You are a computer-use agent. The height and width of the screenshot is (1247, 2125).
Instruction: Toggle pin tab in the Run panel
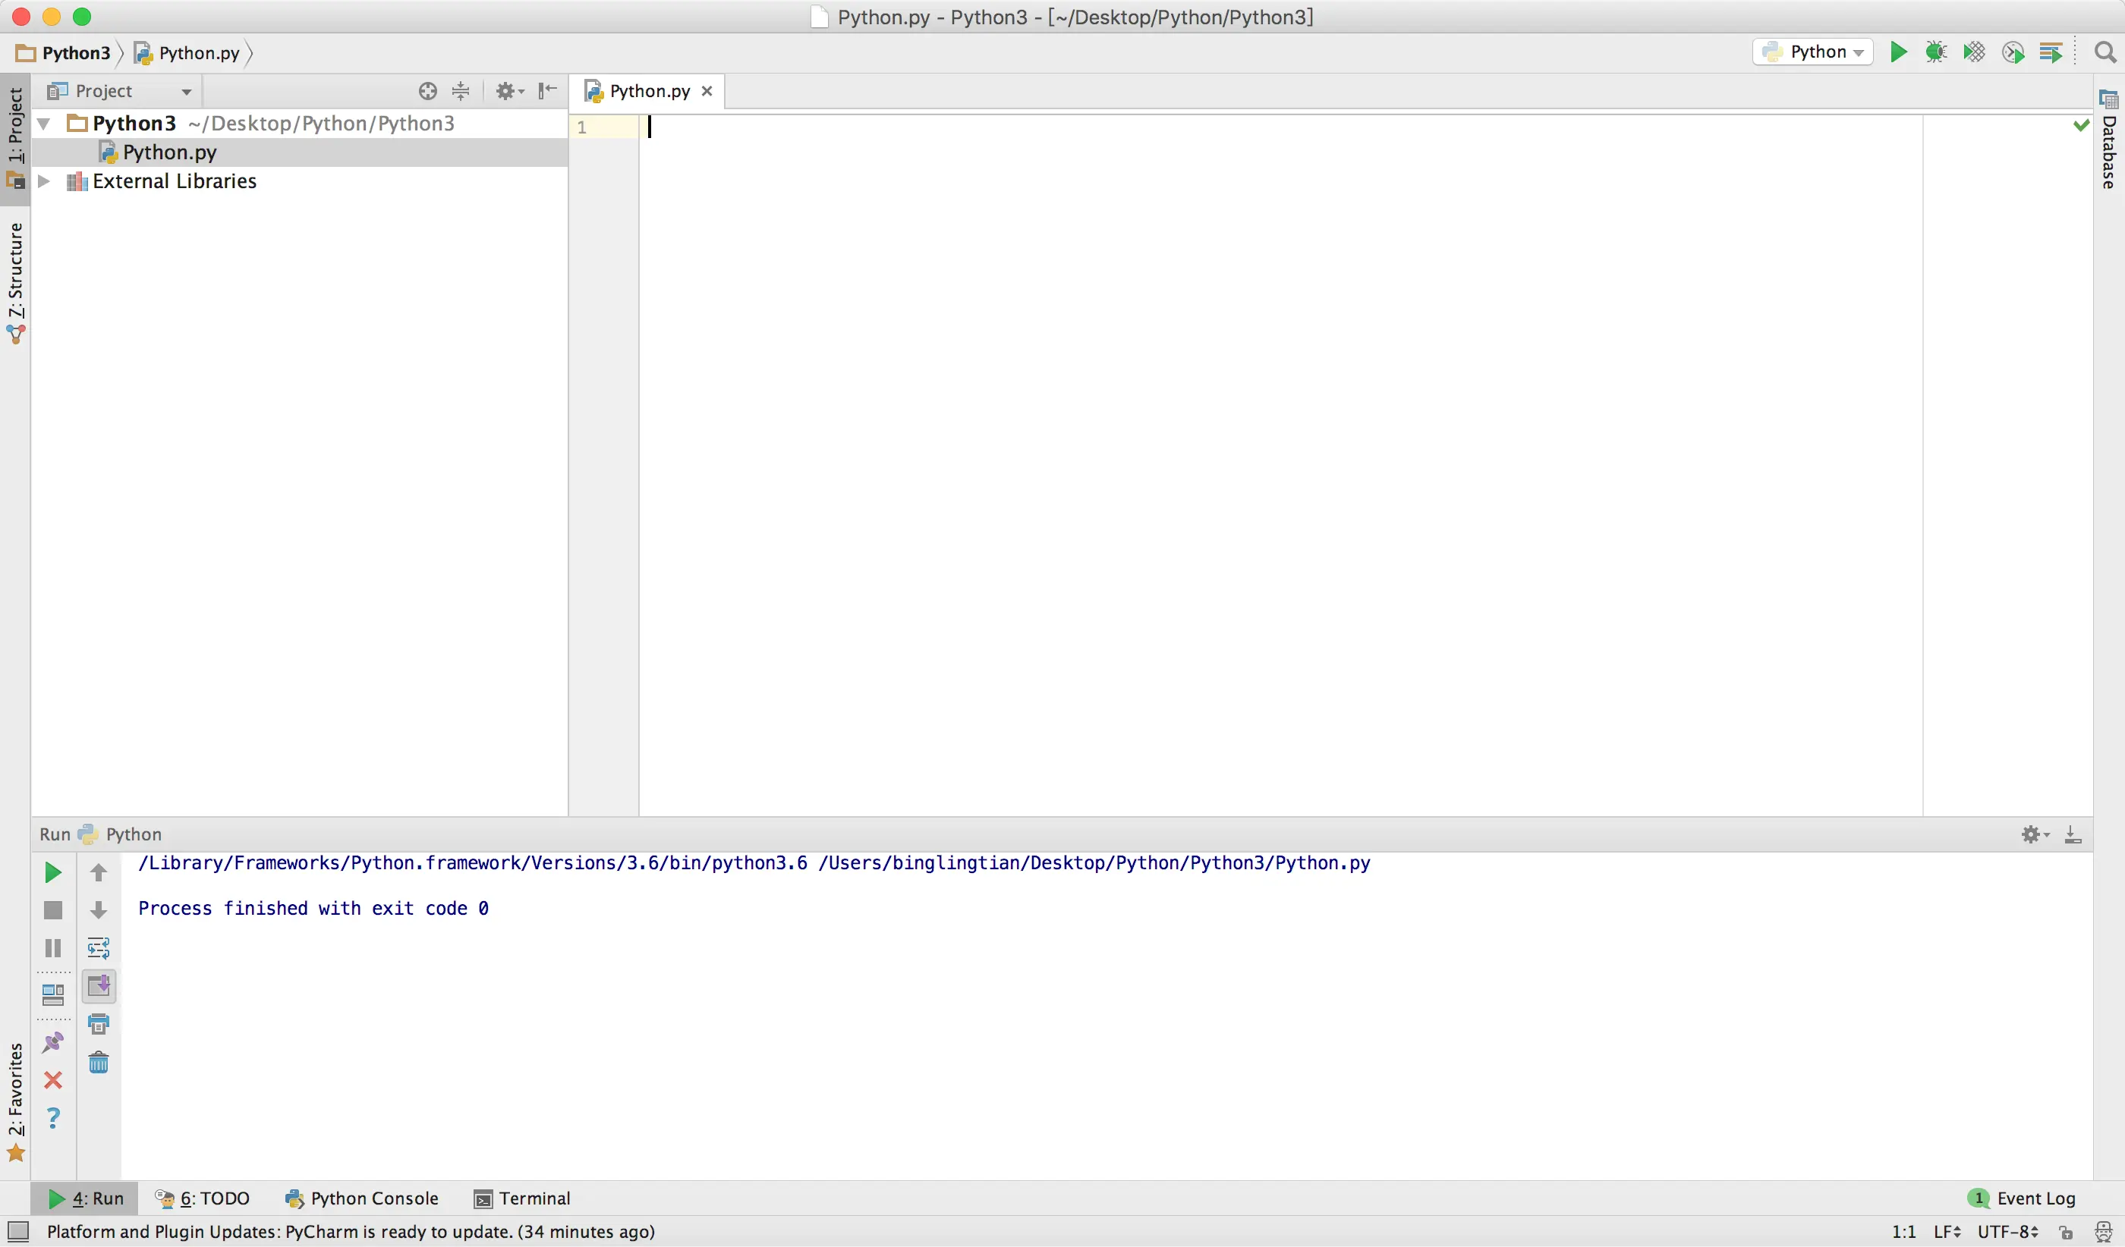point(52,1042)
